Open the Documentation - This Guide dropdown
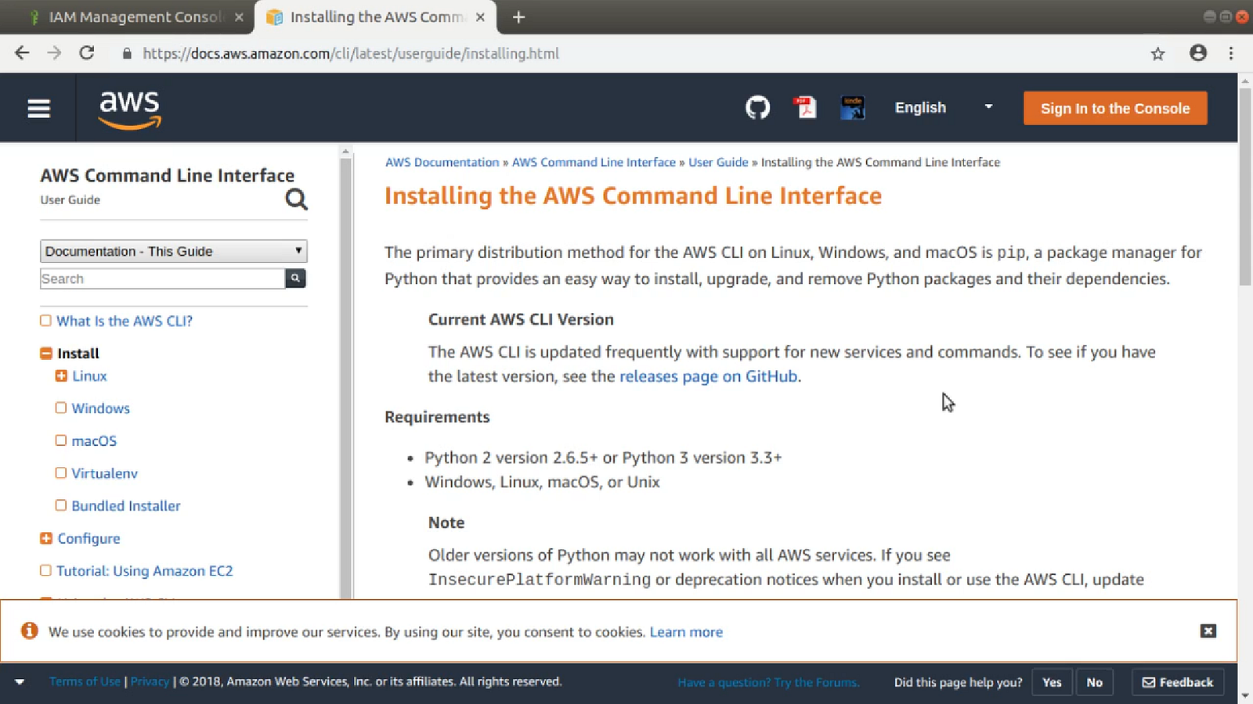The width and height of the screenshot is (1253, 704). point(173,251)
